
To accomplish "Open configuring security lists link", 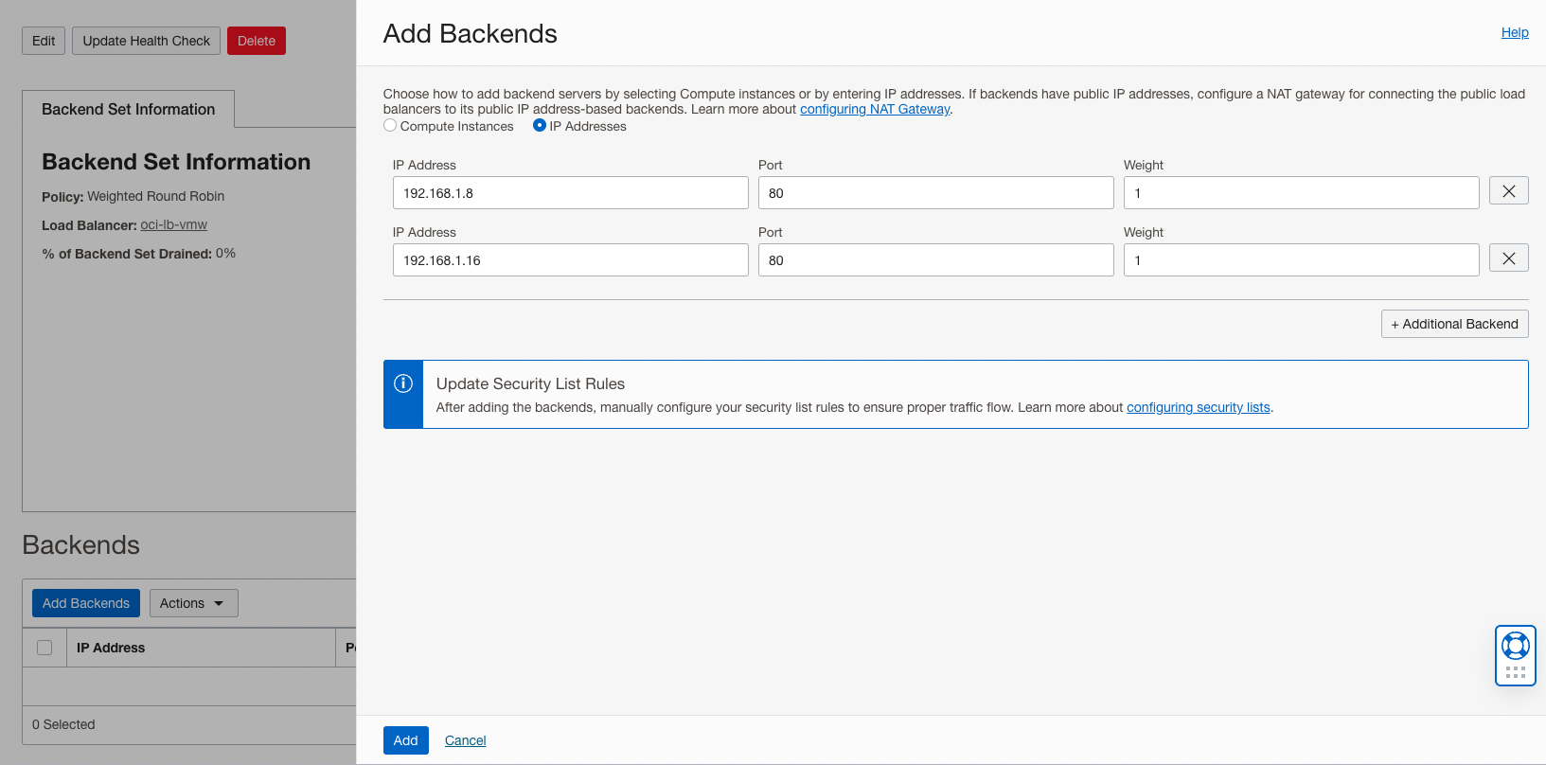I will pos(1198,407).
